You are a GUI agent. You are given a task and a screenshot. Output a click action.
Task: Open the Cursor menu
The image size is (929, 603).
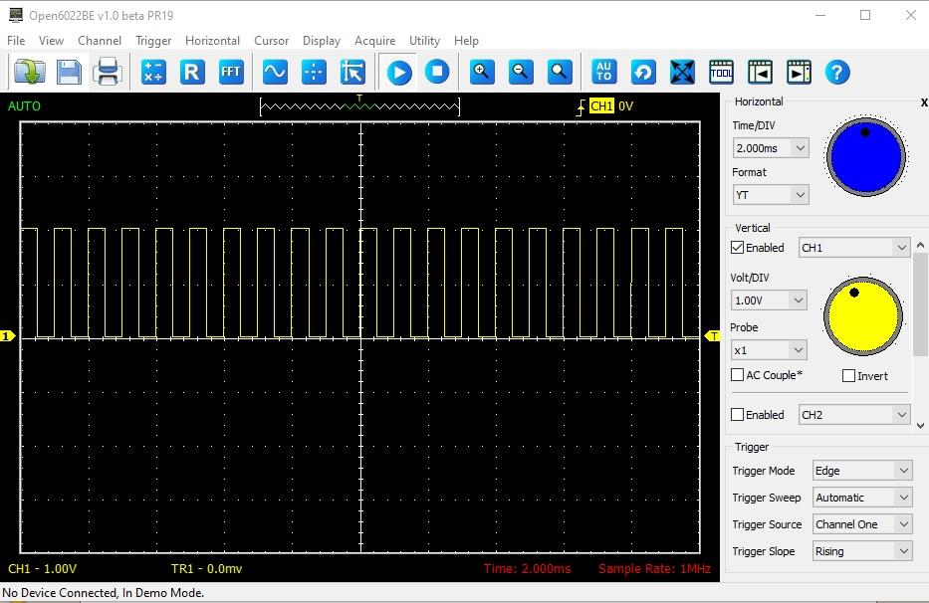pyautogui.click(x=271, y=41)
